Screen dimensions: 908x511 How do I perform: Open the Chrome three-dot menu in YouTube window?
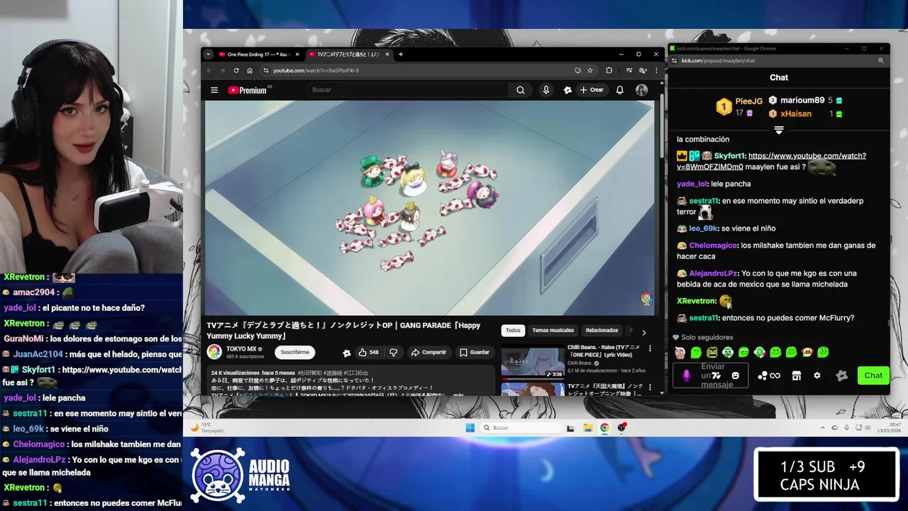coord(656,70)
